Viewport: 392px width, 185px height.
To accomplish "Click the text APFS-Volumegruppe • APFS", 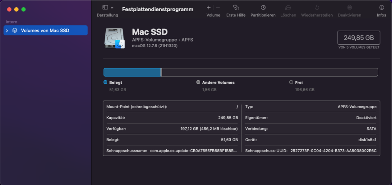I will 162,40.
